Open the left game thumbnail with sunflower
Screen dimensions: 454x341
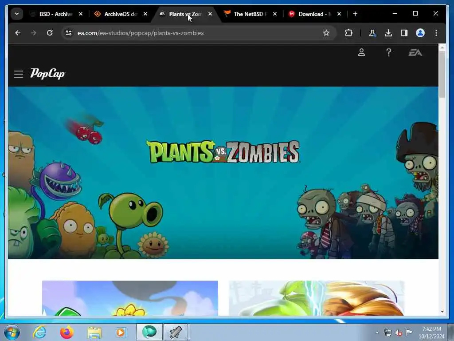click(x=130, y=298)
